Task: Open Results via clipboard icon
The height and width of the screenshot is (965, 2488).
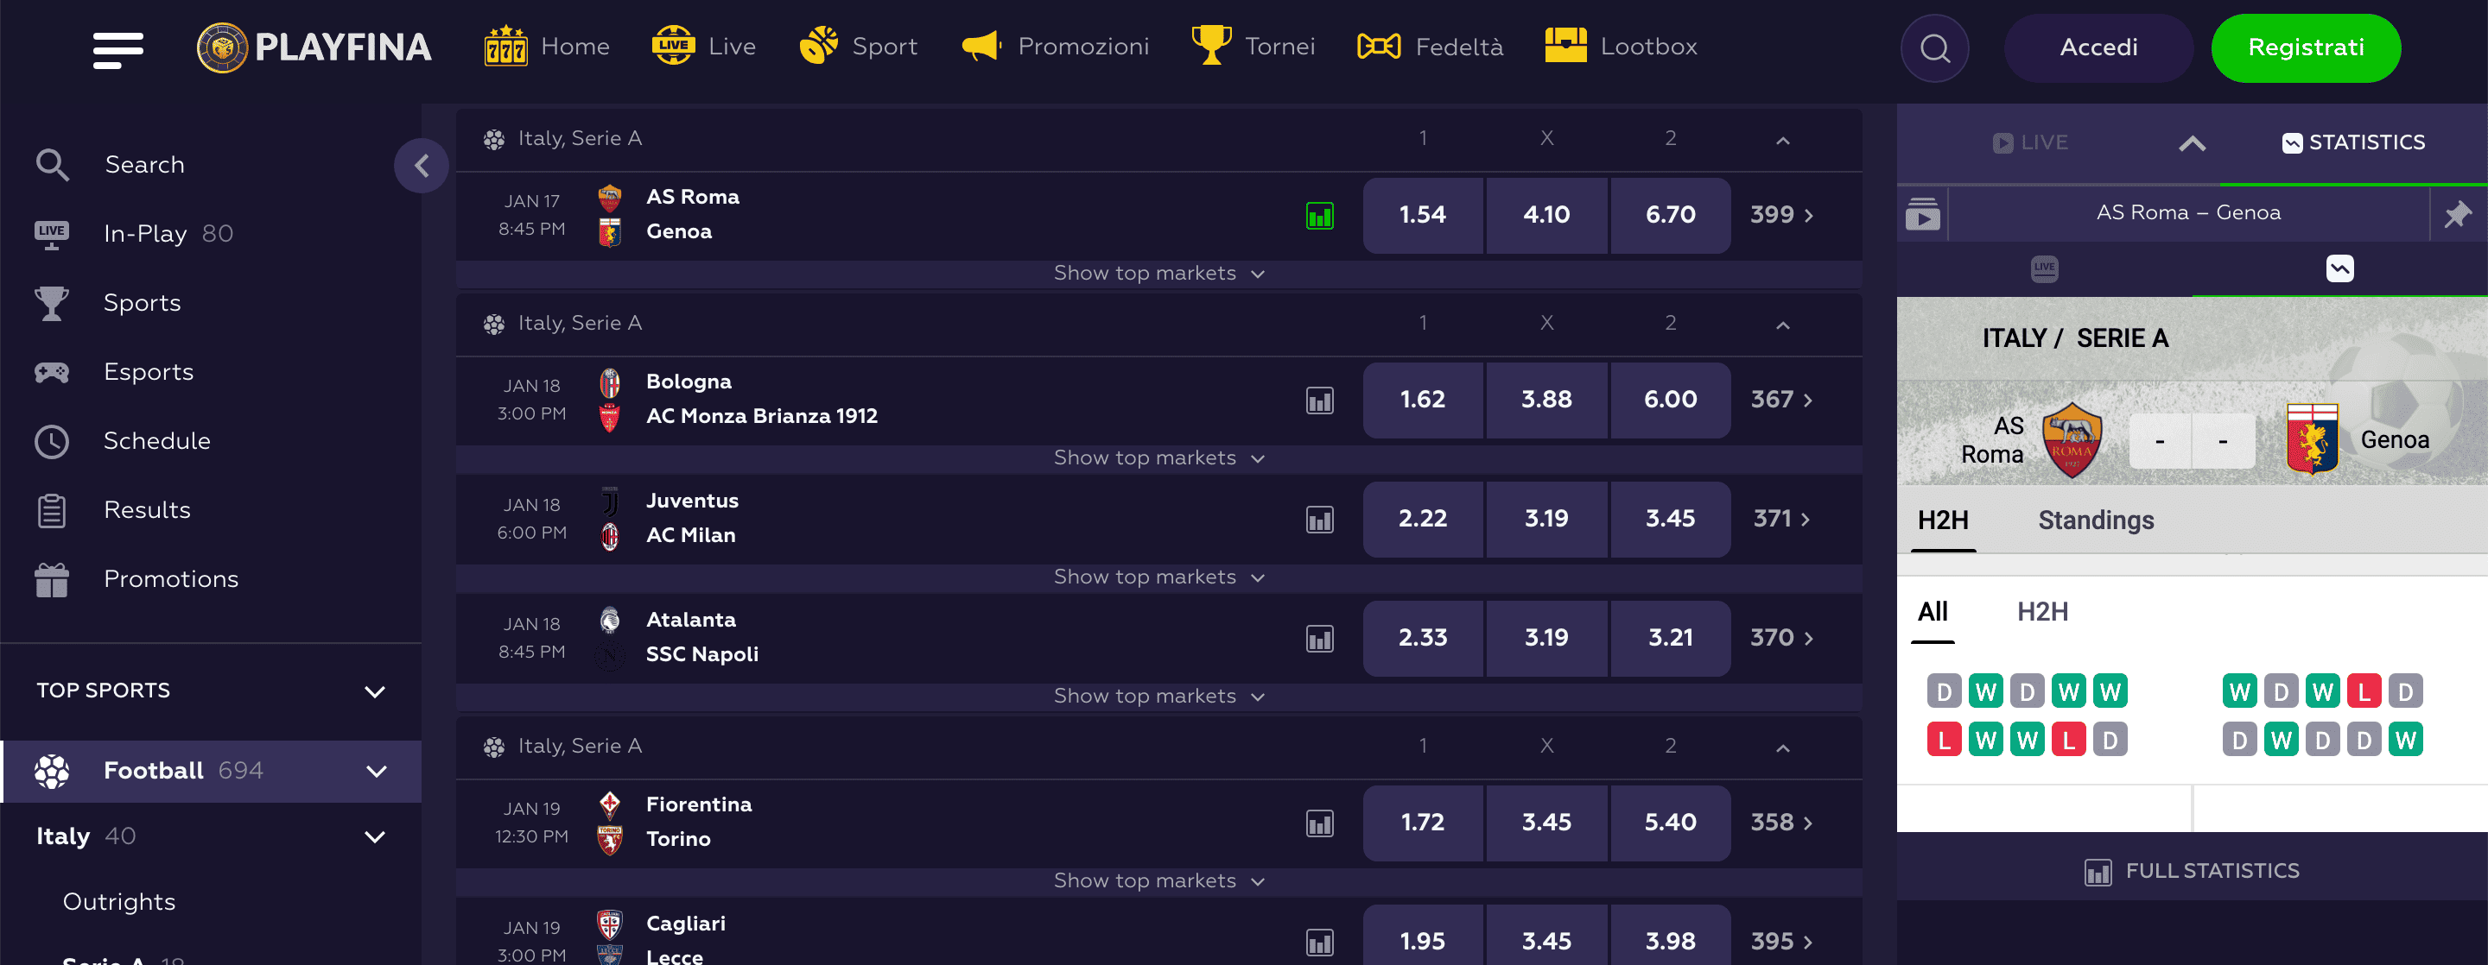Action: tap(53, 510)
